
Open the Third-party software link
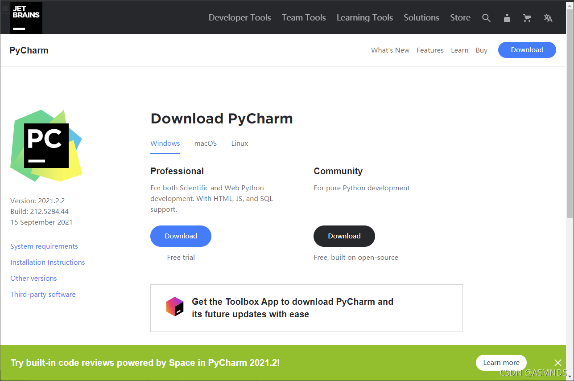click(x=43, y=295)
